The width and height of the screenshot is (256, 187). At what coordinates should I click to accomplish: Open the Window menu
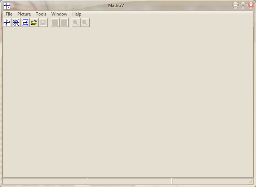[59, 14]
